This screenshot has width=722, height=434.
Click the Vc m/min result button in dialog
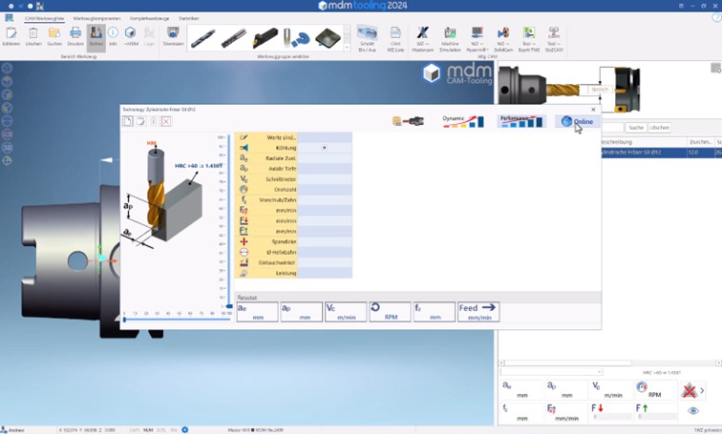click(346, 312)
